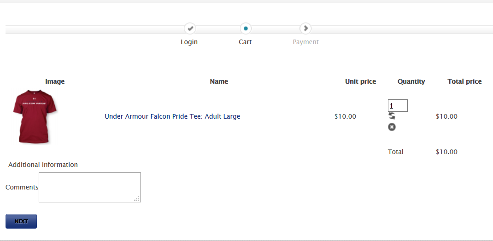493x241 pixels.
Task: Click the Total price column header
Action: [464, 81]
